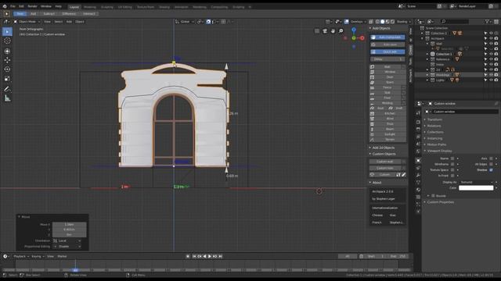Switch to wireframe viewport shading icon
The width and height of the screenshot is (501, 281).
coord(377,22)
